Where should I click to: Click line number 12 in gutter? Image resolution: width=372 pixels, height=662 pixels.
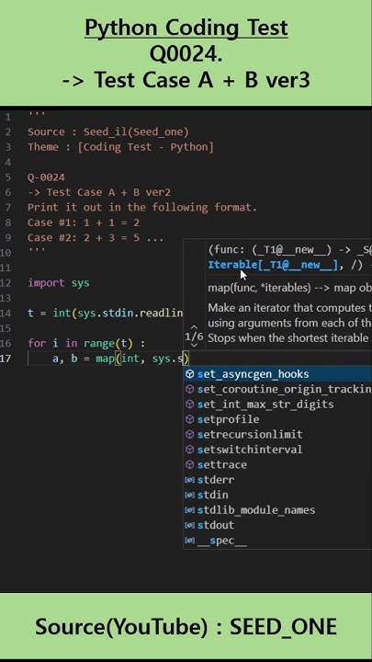coord(6,283)
